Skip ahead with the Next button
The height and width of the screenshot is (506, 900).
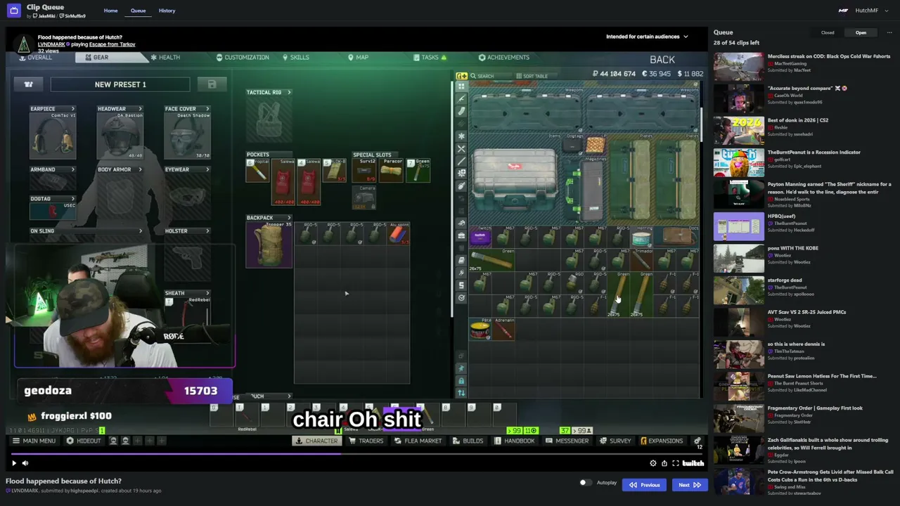[690, 484]
